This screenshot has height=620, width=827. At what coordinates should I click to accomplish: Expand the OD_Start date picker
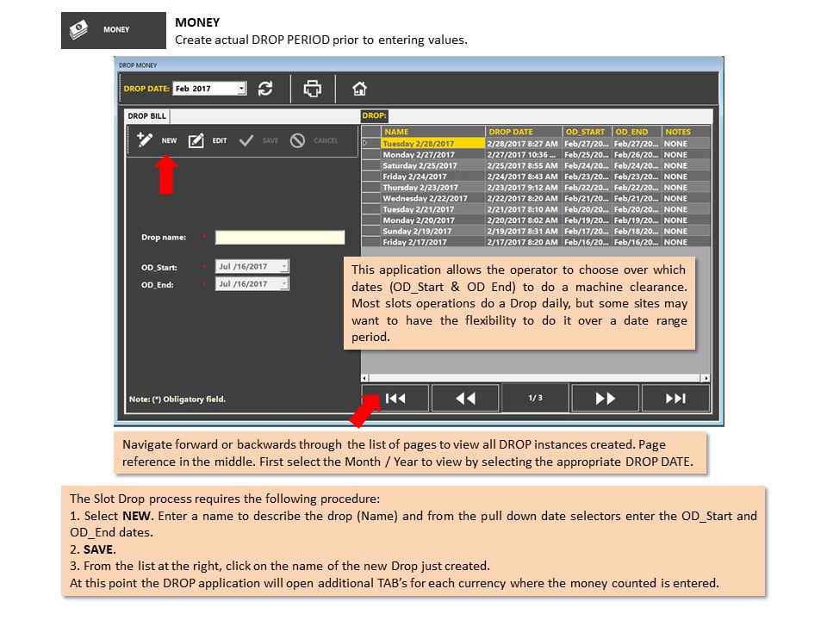(283, 267)
